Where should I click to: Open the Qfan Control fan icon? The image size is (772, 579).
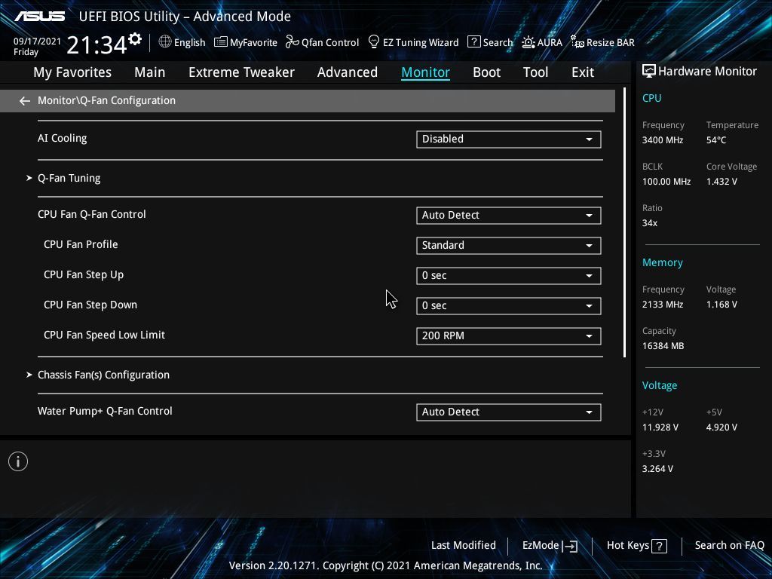coord(292,42)
